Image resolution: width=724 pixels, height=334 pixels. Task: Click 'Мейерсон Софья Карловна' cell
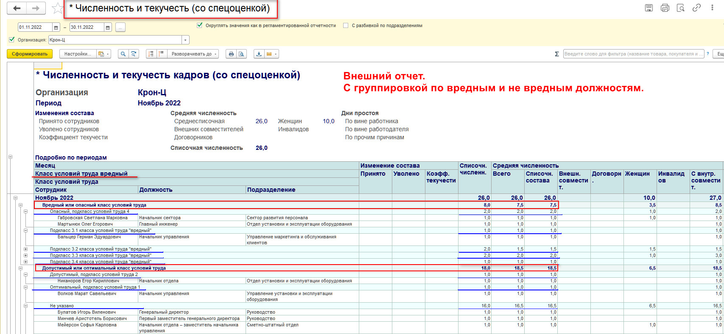86,328
